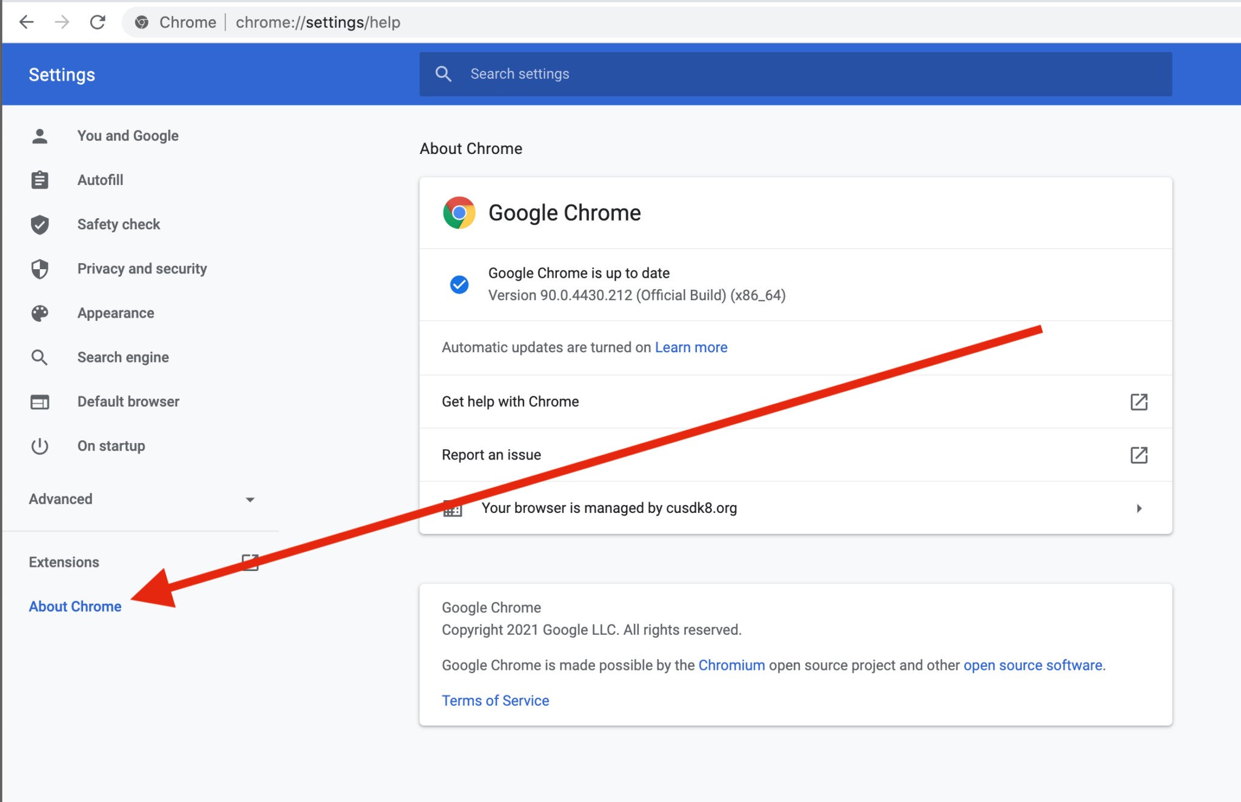This screenshot has height=802, width=1241.
Task: Click the Autofill clipboard icon
Action: pos(39,179)
